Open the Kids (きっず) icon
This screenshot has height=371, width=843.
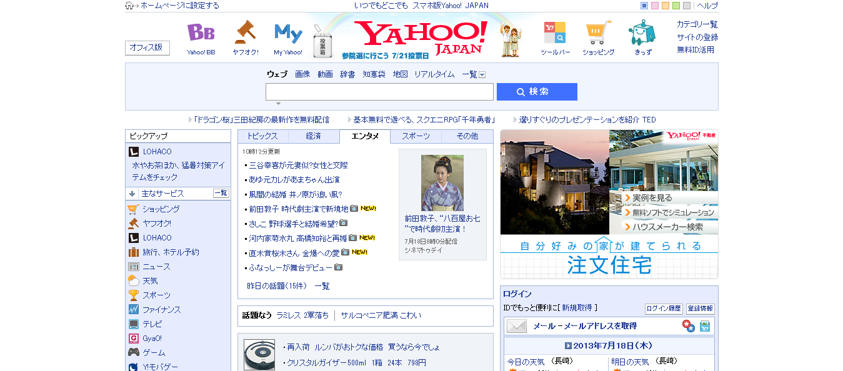pyautogui.click(x=642, y=32)
